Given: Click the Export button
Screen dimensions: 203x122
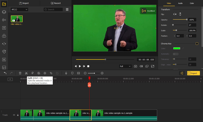Looking at the screenshot, I should pyautogui.click(x=193, y=73).
